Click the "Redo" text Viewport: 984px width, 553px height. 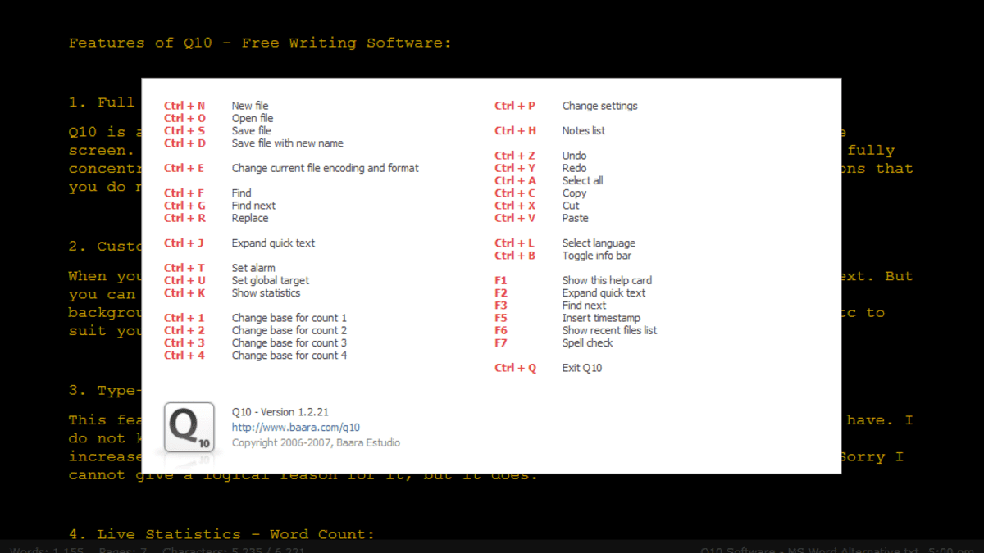575,168
